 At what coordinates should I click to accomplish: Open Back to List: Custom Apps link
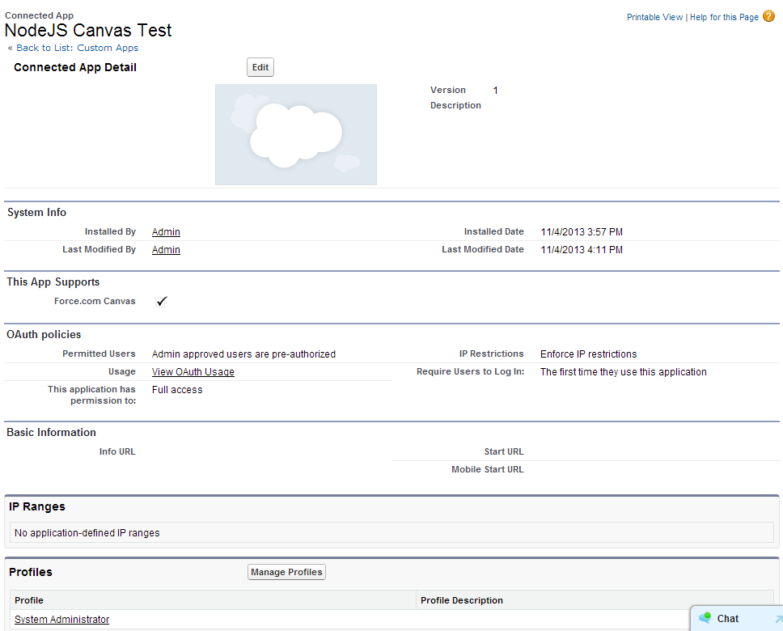click(x=78, y=48)
